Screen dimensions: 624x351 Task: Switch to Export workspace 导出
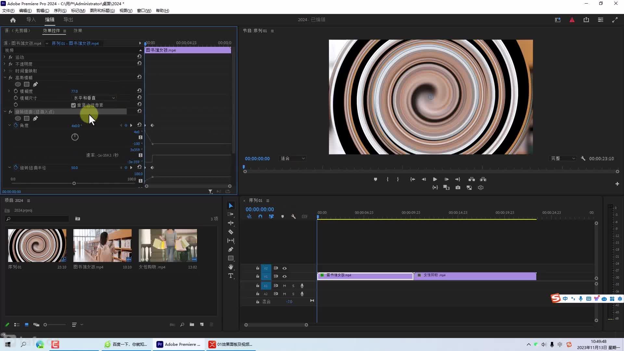pos(68,19)
